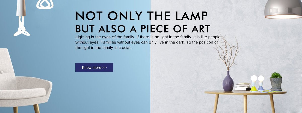Viewport: 302px width, 113px height.
Task: Click the "BUT ALSO A PIECE OF ART" subheading
Action: (x=142, y=29)
